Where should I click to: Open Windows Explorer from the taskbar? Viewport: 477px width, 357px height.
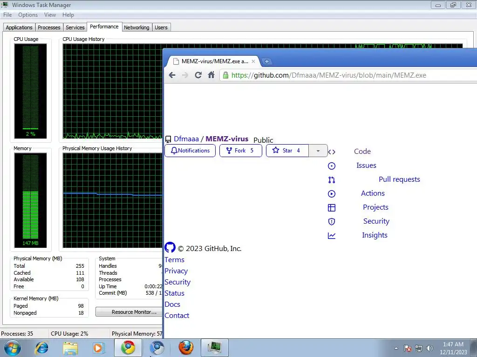70,348
